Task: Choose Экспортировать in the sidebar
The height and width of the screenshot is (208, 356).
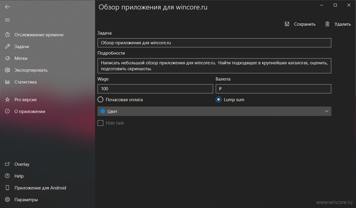Action: pyautogui.click(x=31, y=70)
